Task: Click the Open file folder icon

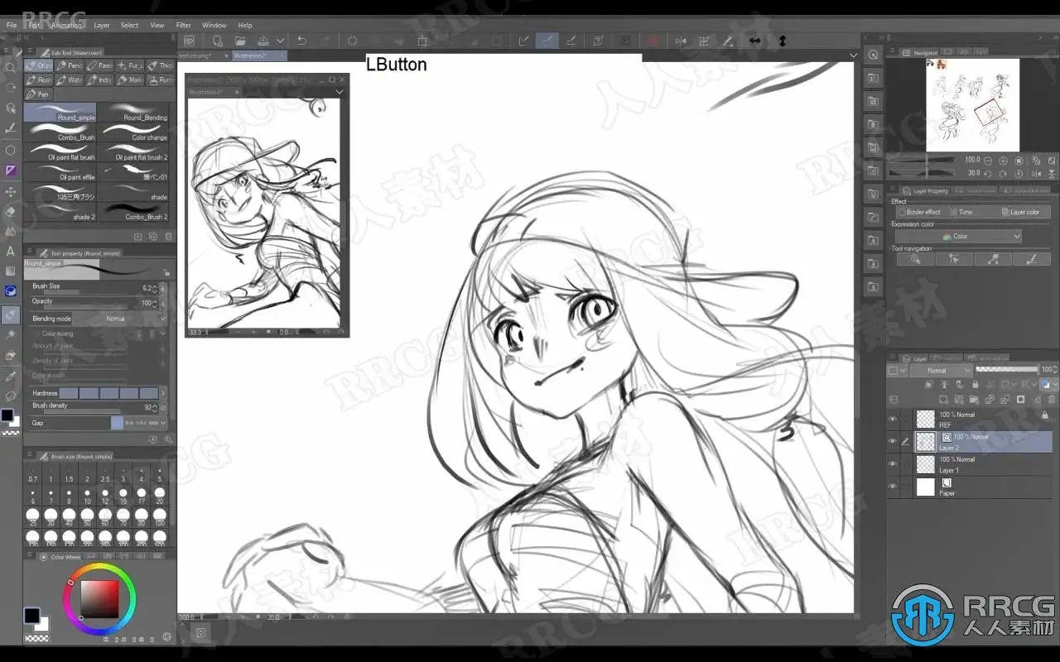Action: pos(240,41)
